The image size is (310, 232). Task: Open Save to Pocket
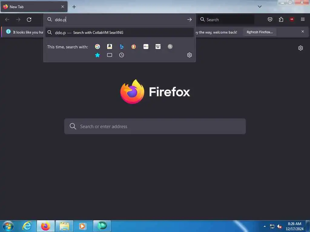coord(270,19)
